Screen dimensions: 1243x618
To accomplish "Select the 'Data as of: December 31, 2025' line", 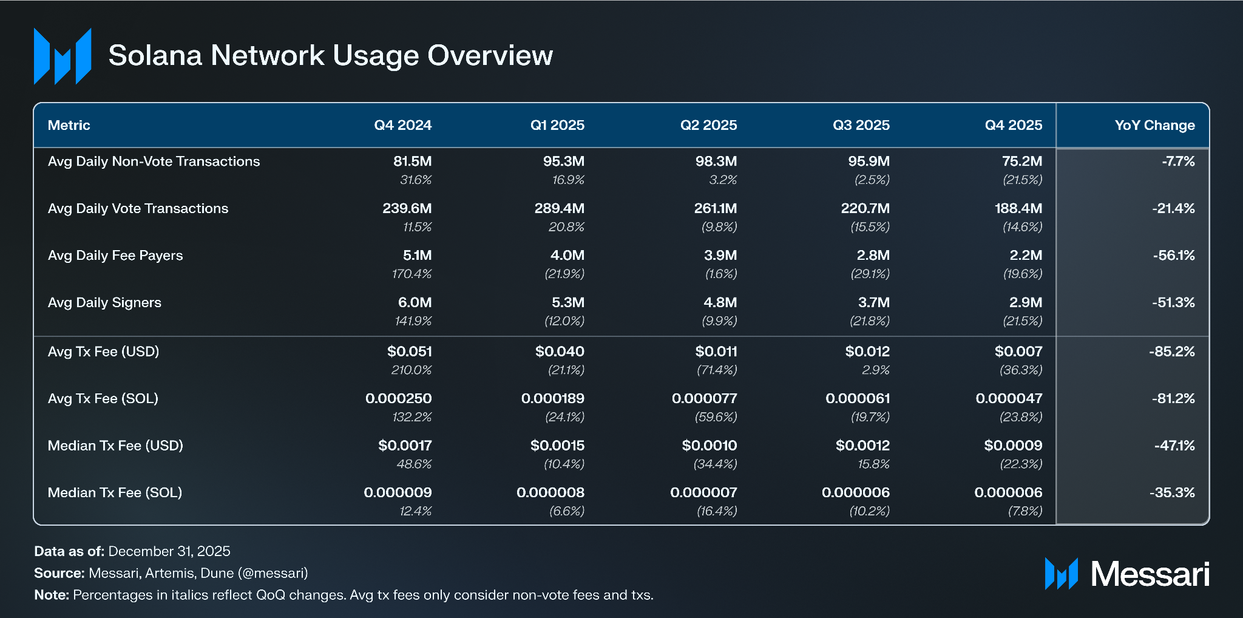I will pyautogui.click(x=132, y=551).
